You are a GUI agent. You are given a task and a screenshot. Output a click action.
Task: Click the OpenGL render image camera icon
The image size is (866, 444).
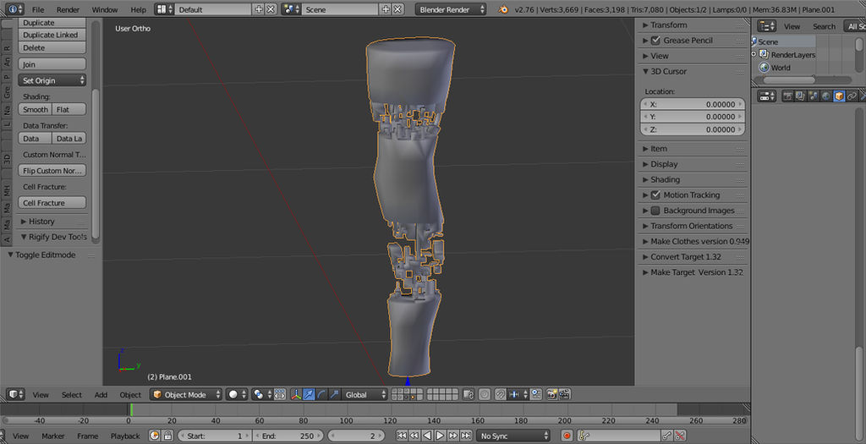551,395
